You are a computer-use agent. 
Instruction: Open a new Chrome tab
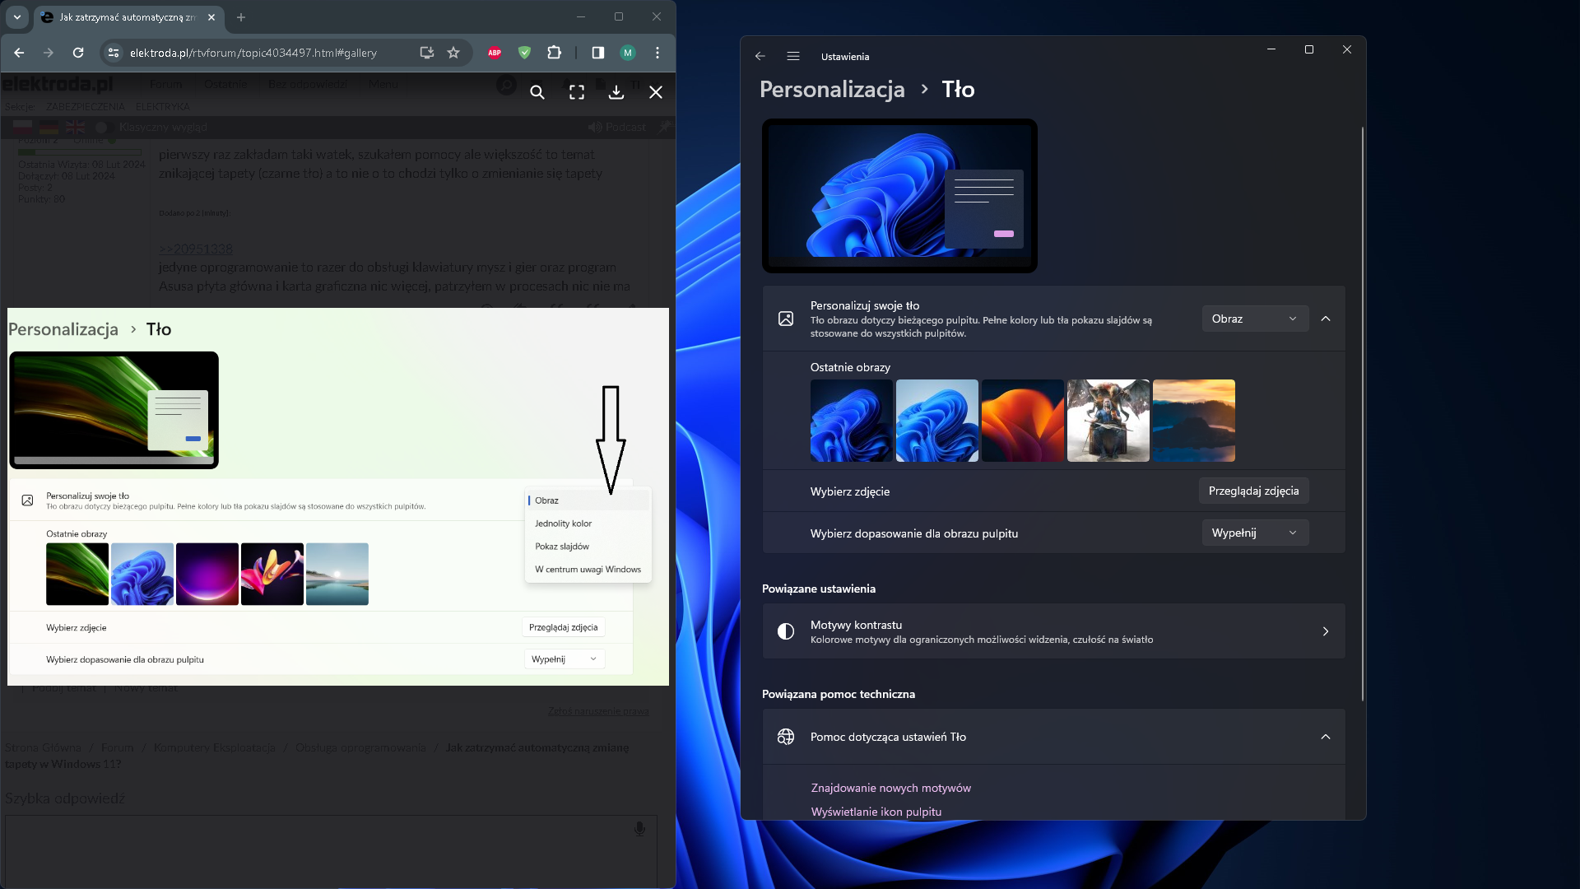[241, 17]
